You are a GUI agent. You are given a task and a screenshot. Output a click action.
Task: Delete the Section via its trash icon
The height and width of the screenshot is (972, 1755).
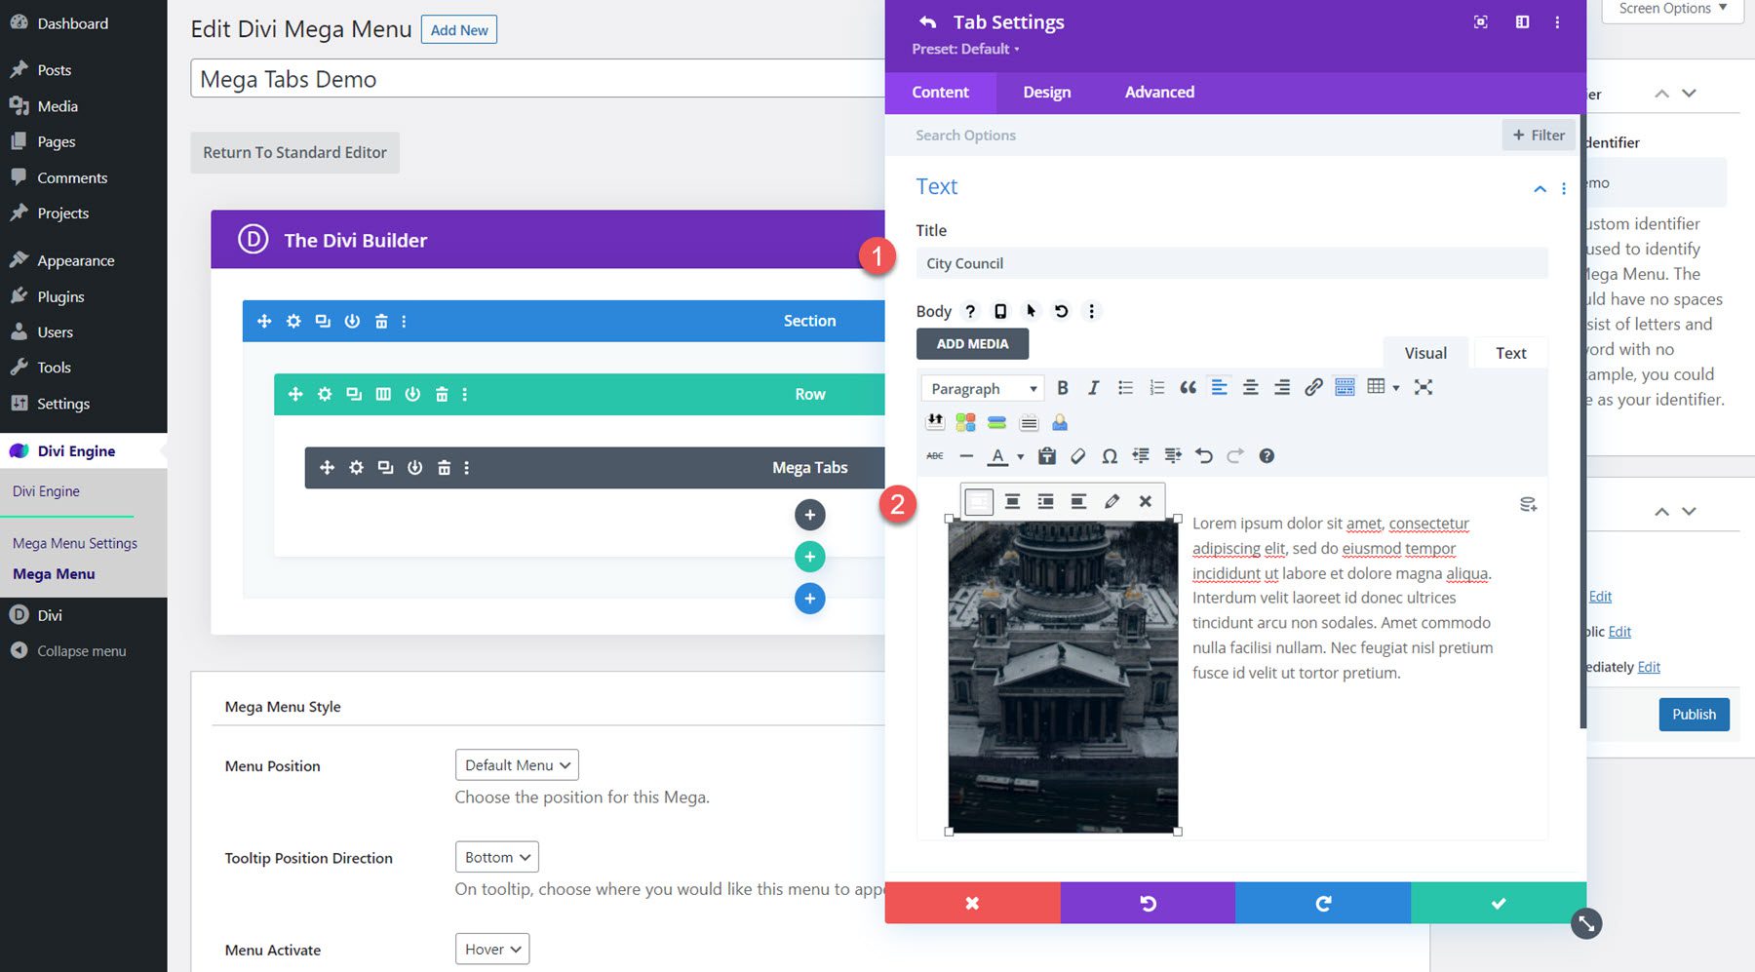381,321
